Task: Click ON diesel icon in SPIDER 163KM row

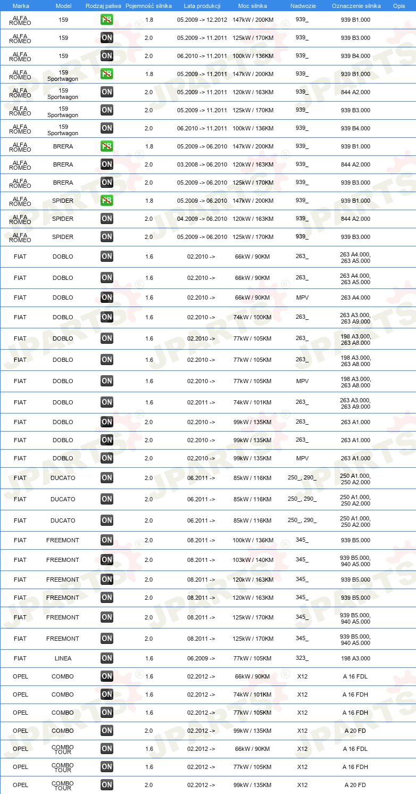Action: pos(107,219)
